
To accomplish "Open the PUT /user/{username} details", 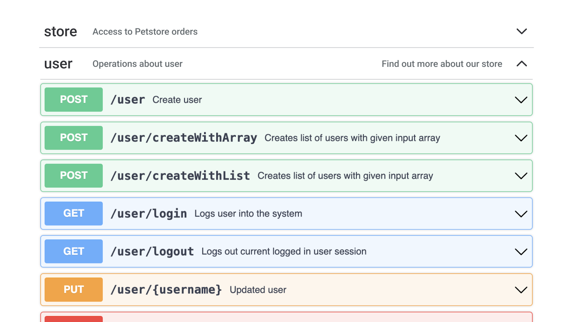I will [x=521, y=289].
